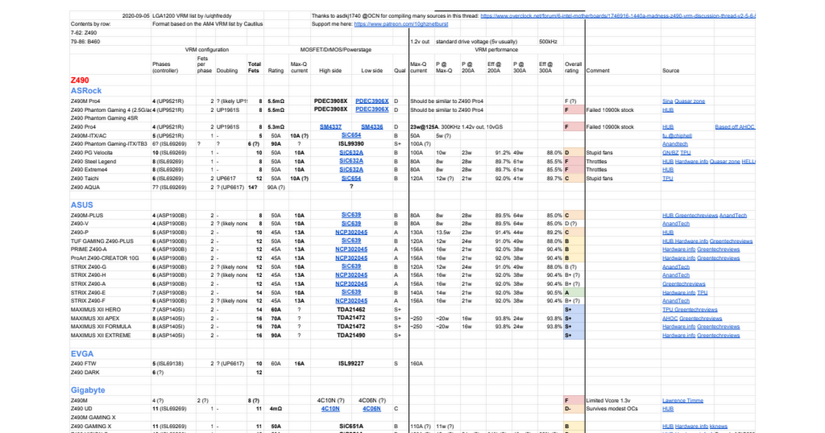This screenshot has height=433, width=825.
Task: Open HUB source in Z490 Phantom Gaming 4 row
Action: pyautogui.click(x=668, y=109)
